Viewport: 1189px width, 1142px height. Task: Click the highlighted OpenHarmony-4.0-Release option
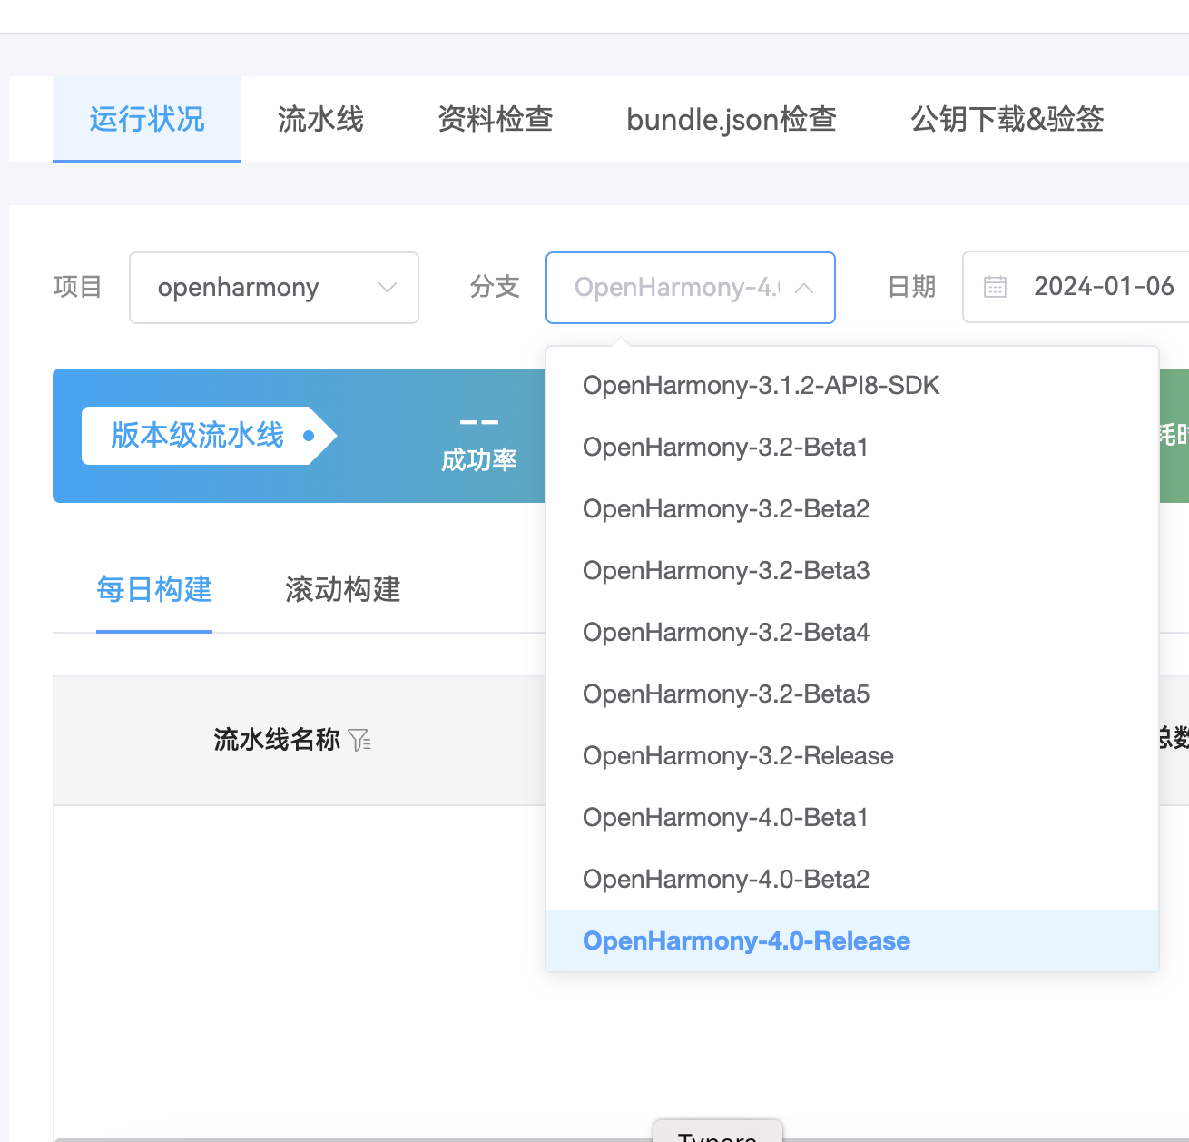click(x=852, y=941)
